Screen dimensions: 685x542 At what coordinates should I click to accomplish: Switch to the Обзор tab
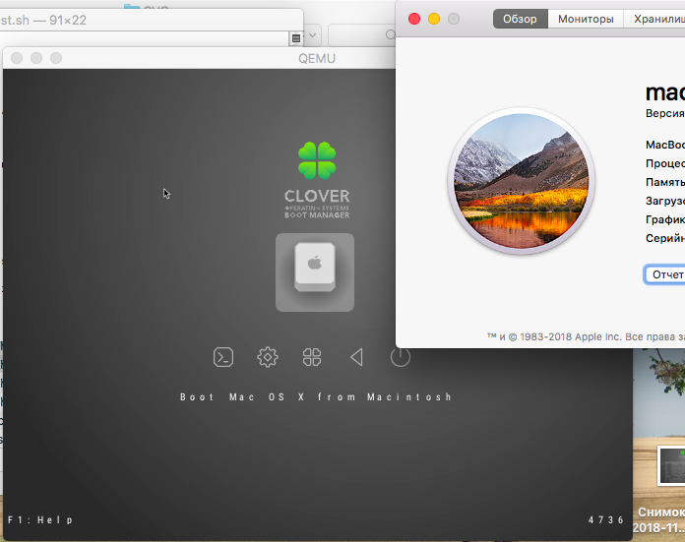click(x=520, y=19)
